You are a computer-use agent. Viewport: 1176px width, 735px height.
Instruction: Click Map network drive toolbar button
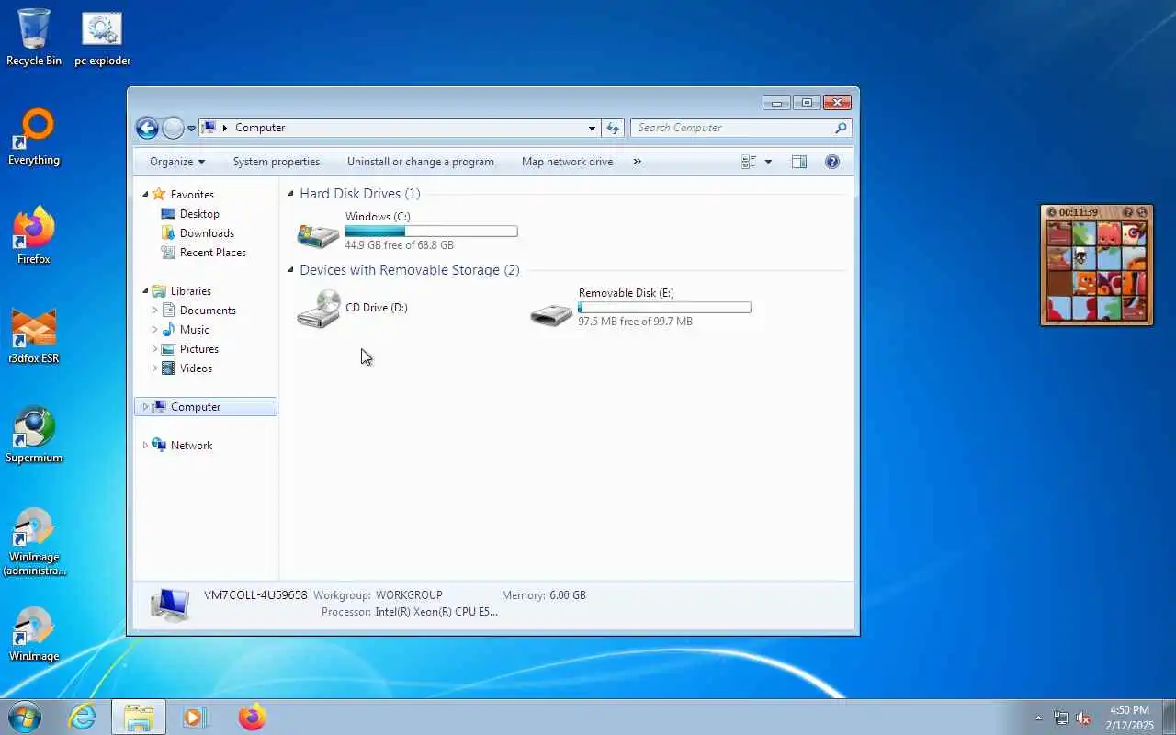567,162
